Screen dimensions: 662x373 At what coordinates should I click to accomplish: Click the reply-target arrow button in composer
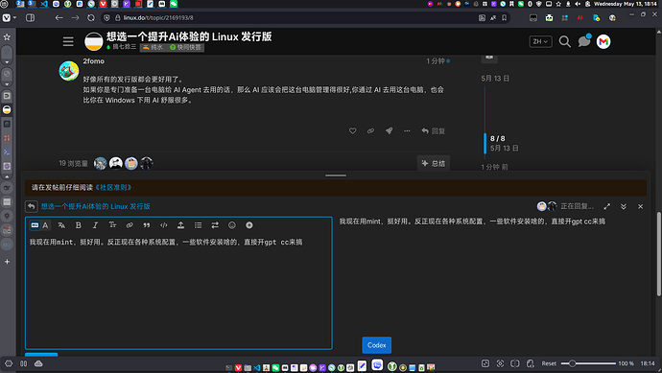(32, 206)
